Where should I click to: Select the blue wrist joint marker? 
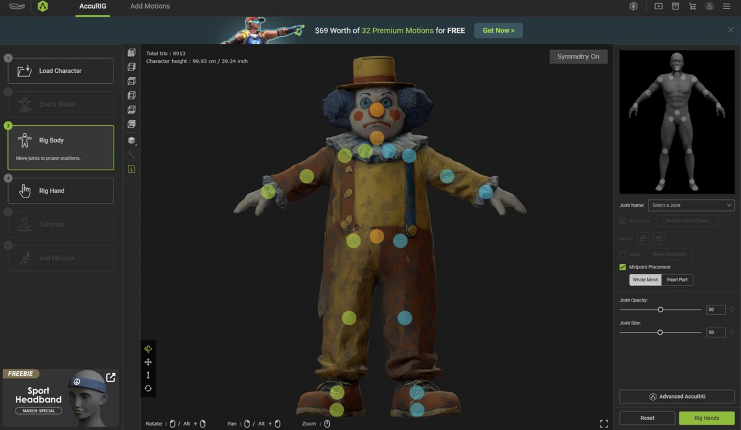tap(485, 191)
